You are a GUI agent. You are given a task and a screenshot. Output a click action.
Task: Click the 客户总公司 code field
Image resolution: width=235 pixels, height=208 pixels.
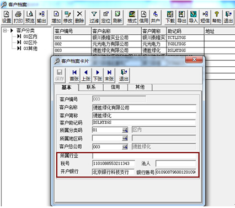click(x=107, y=147)
